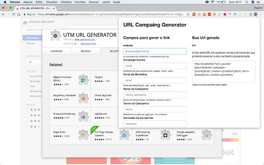264x165 pixels.
Task: Click the Termo da Campanha input field
Action: (x=155, y=109)
